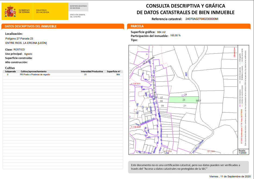Click the 'Año construcción:' label
This screenshot has height=179, width=254.
tap(16, 62)
